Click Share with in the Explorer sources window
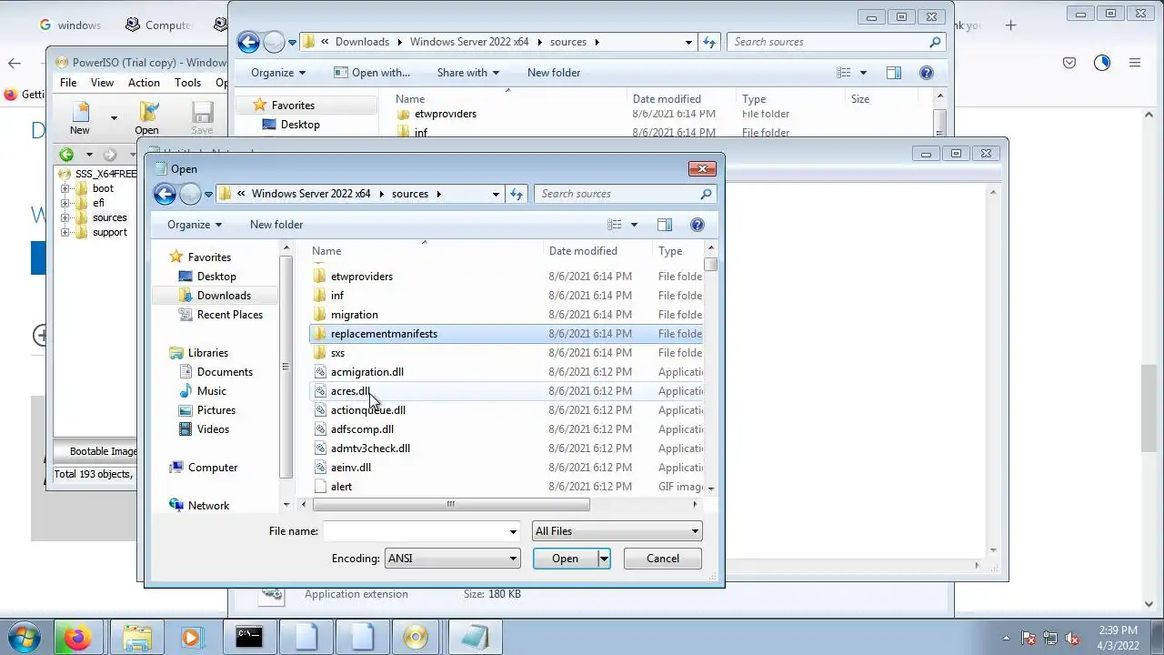1164x655 pixels. (467, 73)
